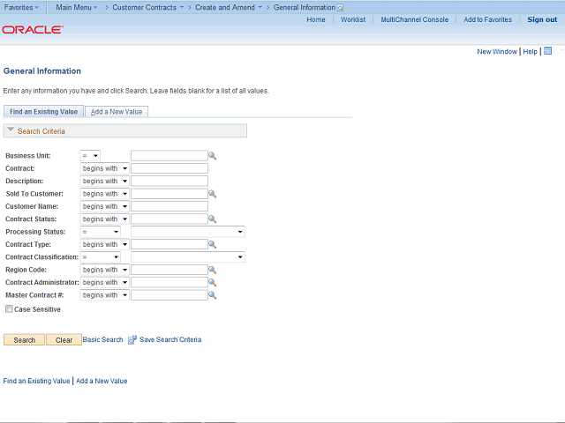Click the Basic Search link
This screenshot has height=423, width=565.
pos(103,339)
